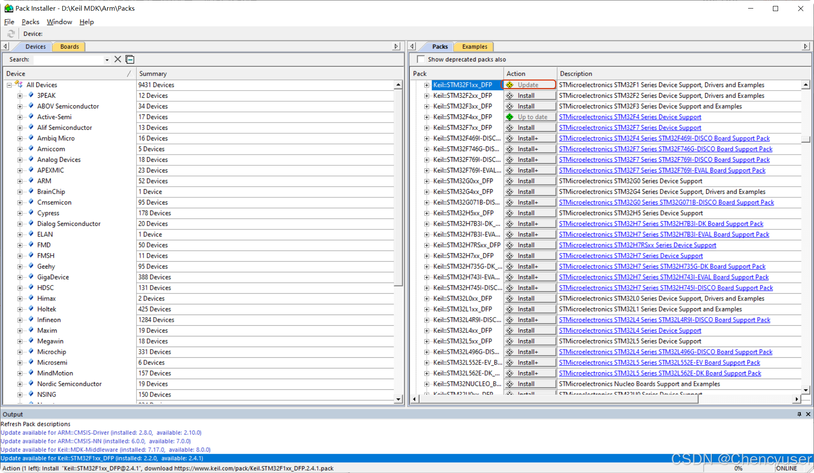Pin the Output panel with the pushpin icon
The image size is (814, 473).
(x=799, y=414)
